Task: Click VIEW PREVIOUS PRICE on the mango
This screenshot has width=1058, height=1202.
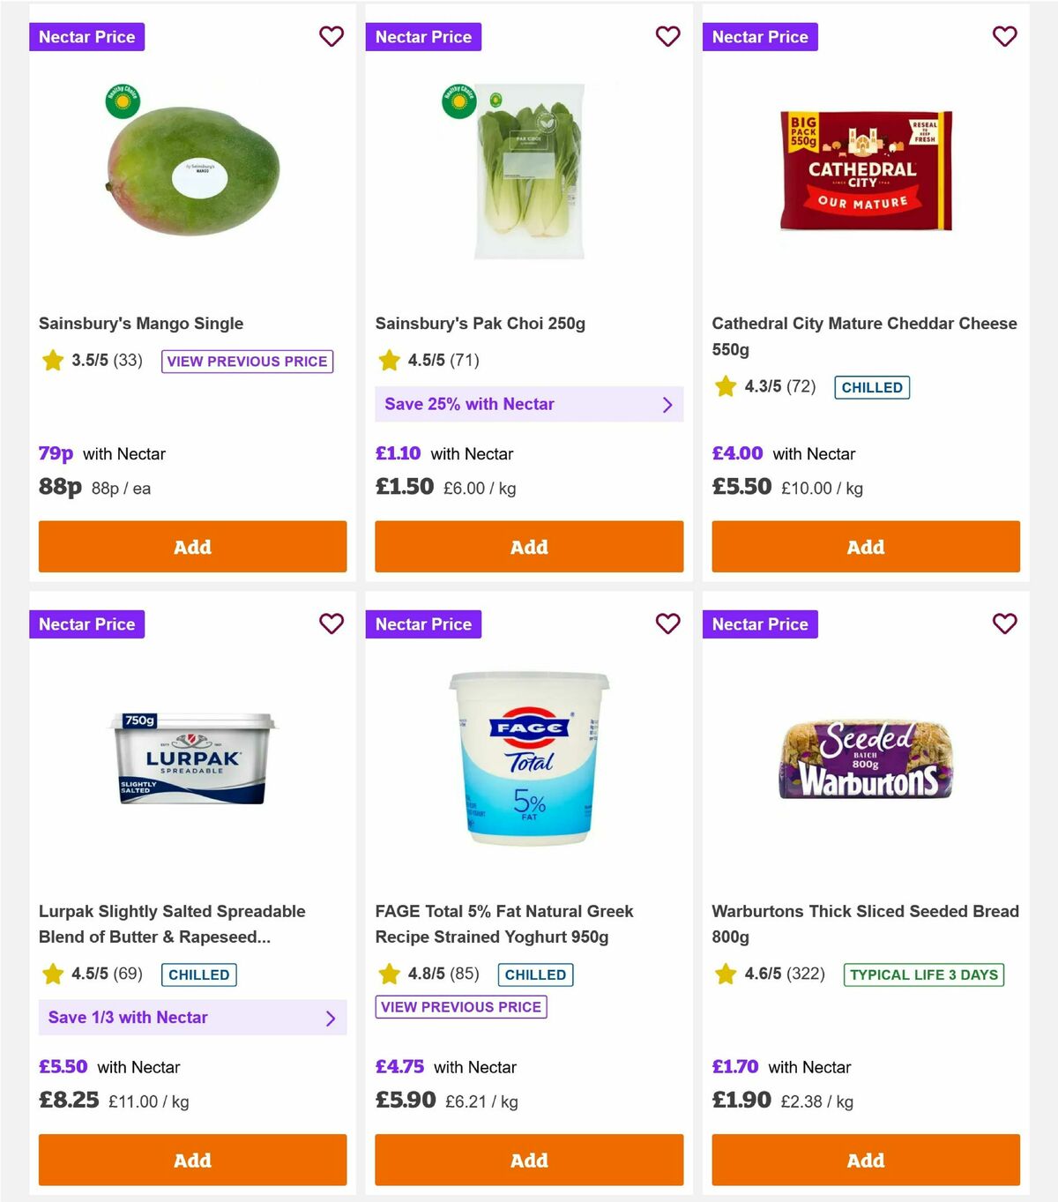Action: (x=248, y=362)
